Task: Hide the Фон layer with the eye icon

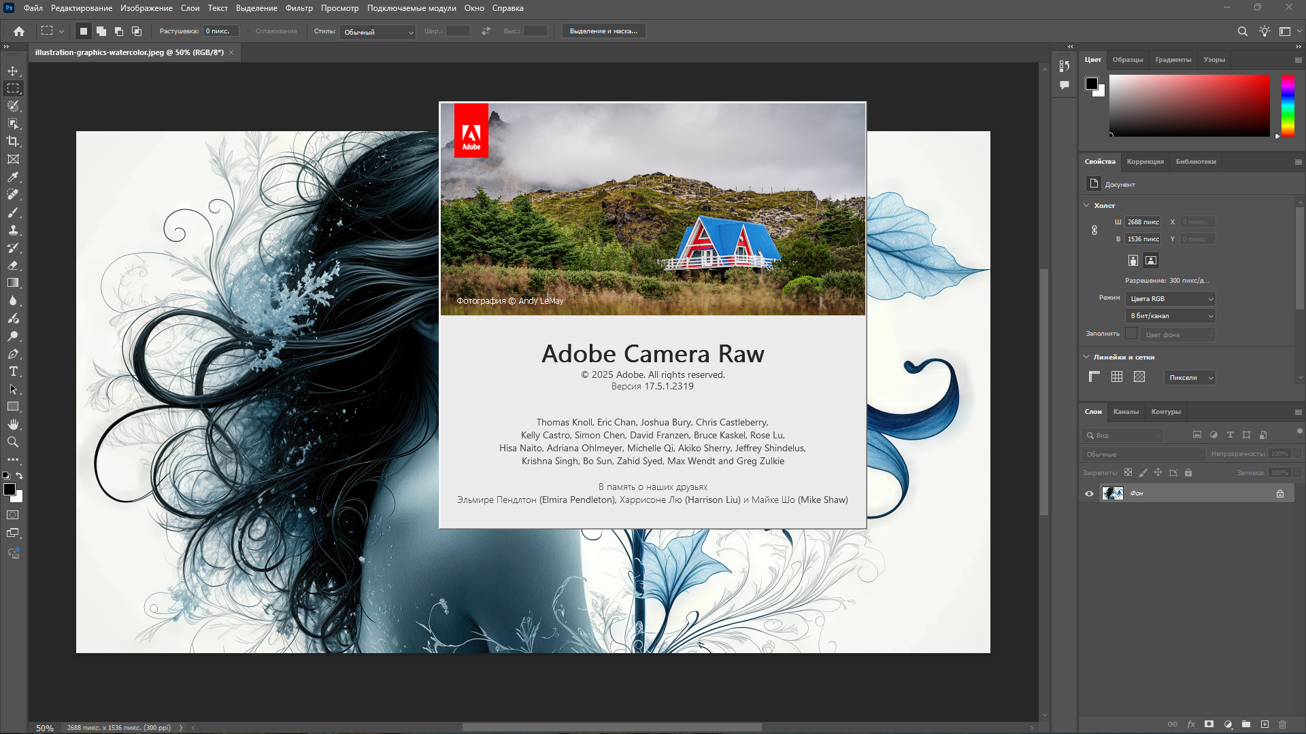Action: 1089,493
